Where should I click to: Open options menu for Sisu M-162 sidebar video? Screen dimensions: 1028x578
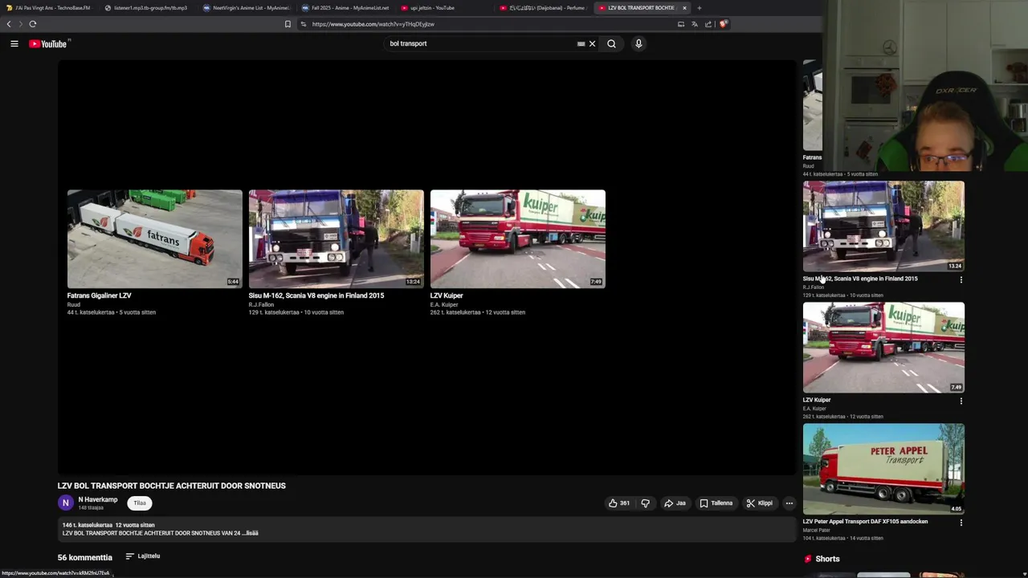[x=961, y=280]
